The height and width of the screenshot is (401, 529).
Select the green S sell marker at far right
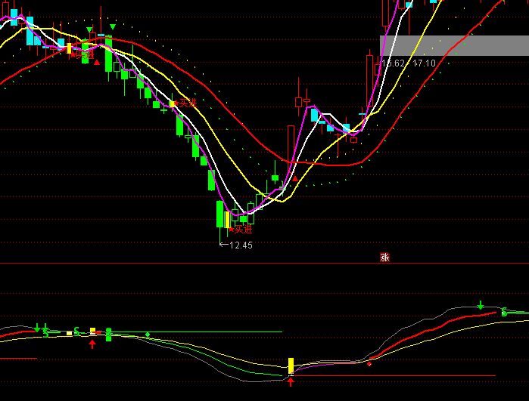[504, 312]
